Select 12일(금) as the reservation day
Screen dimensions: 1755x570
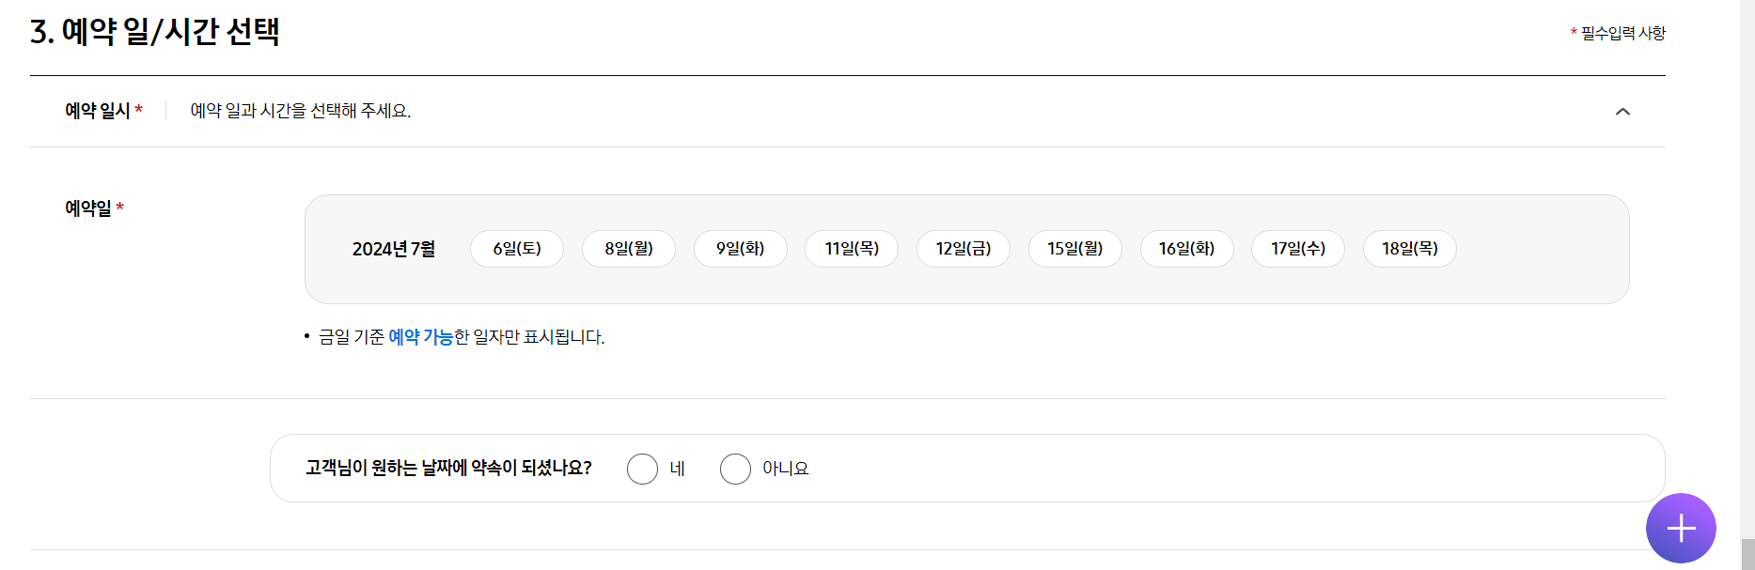[964, 249]
